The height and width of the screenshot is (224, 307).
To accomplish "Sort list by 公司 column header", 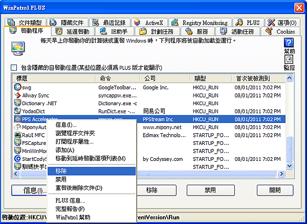I will (x=164, y=79).
